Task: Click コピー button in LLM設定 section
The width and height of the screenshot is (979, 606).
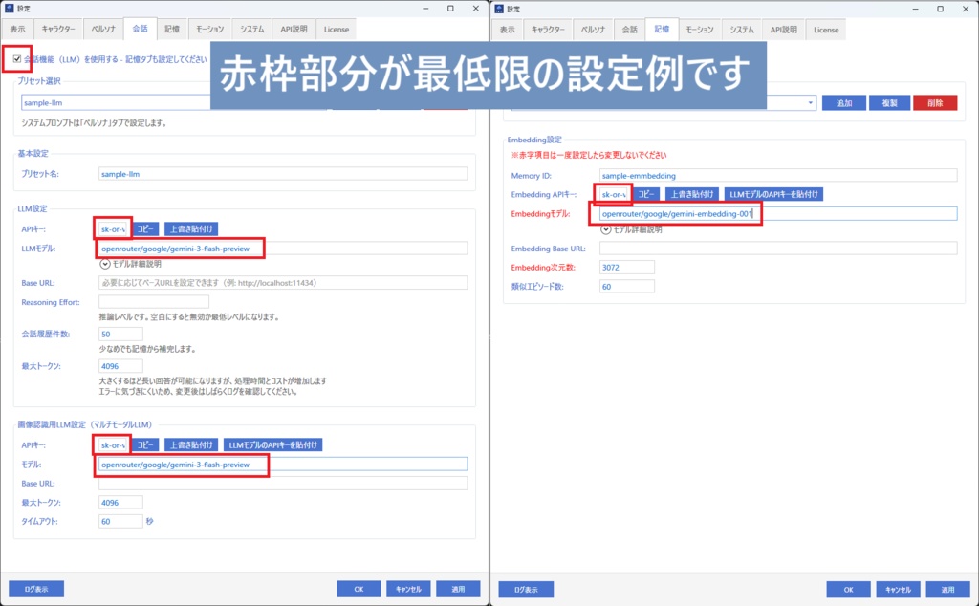Action: tap(145, 229)
